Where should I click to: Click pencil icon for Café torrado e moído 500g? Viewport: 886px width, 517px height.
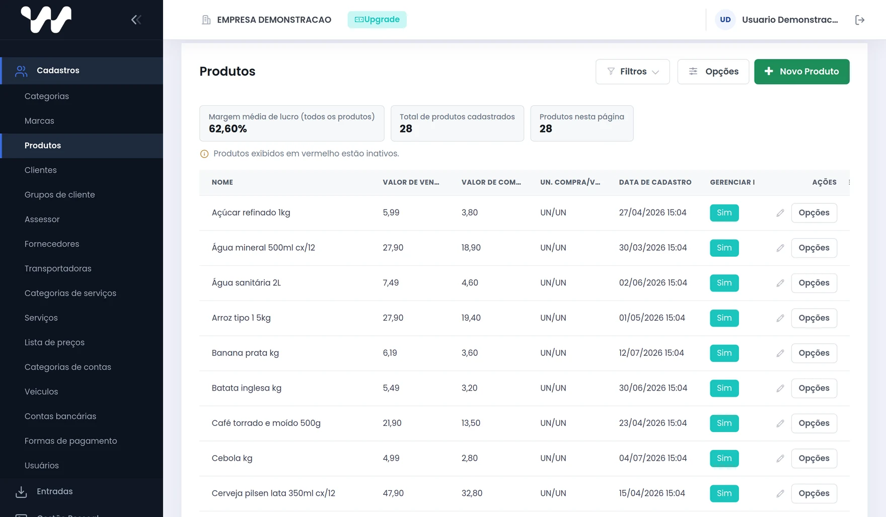click(780, 423)
